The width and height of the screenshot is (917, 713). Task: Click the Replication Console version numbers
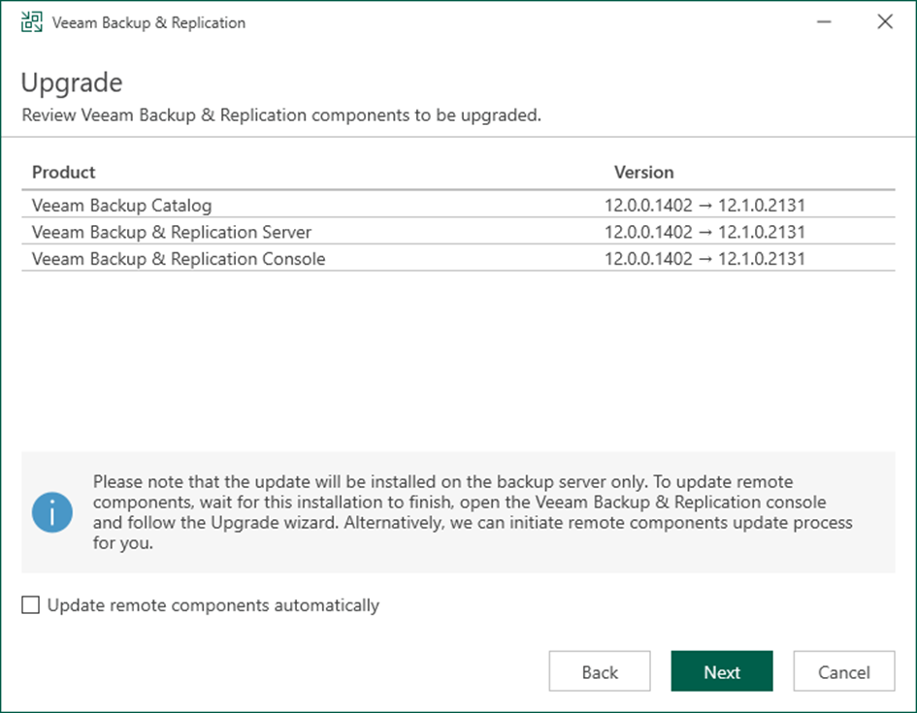(704, 259)
